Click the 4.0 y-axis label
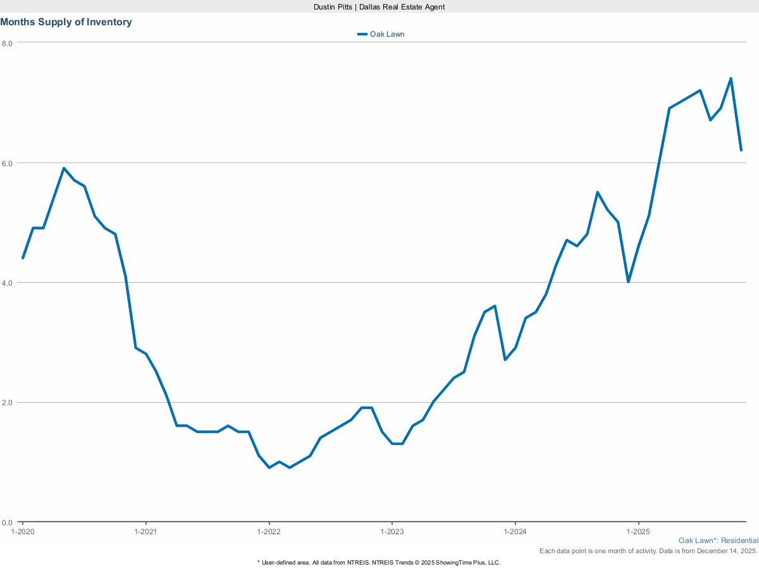The image size is (759, 569). (8, 283)
